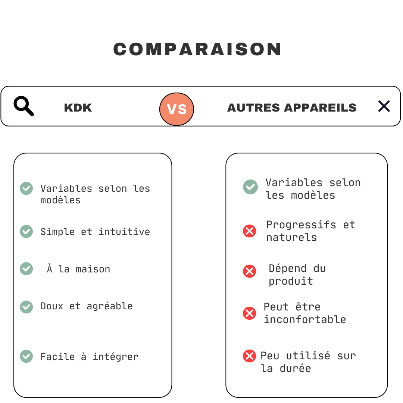Click the red cross beside Peu utilisé sur la durée
This screenshot has height=403, width=403.
249,356
